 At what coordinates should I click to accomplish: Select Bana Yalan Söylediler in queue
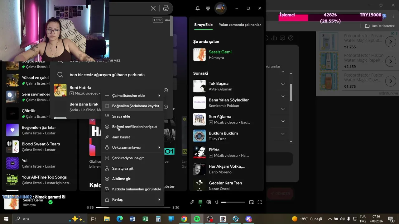[x=227, y=103]
